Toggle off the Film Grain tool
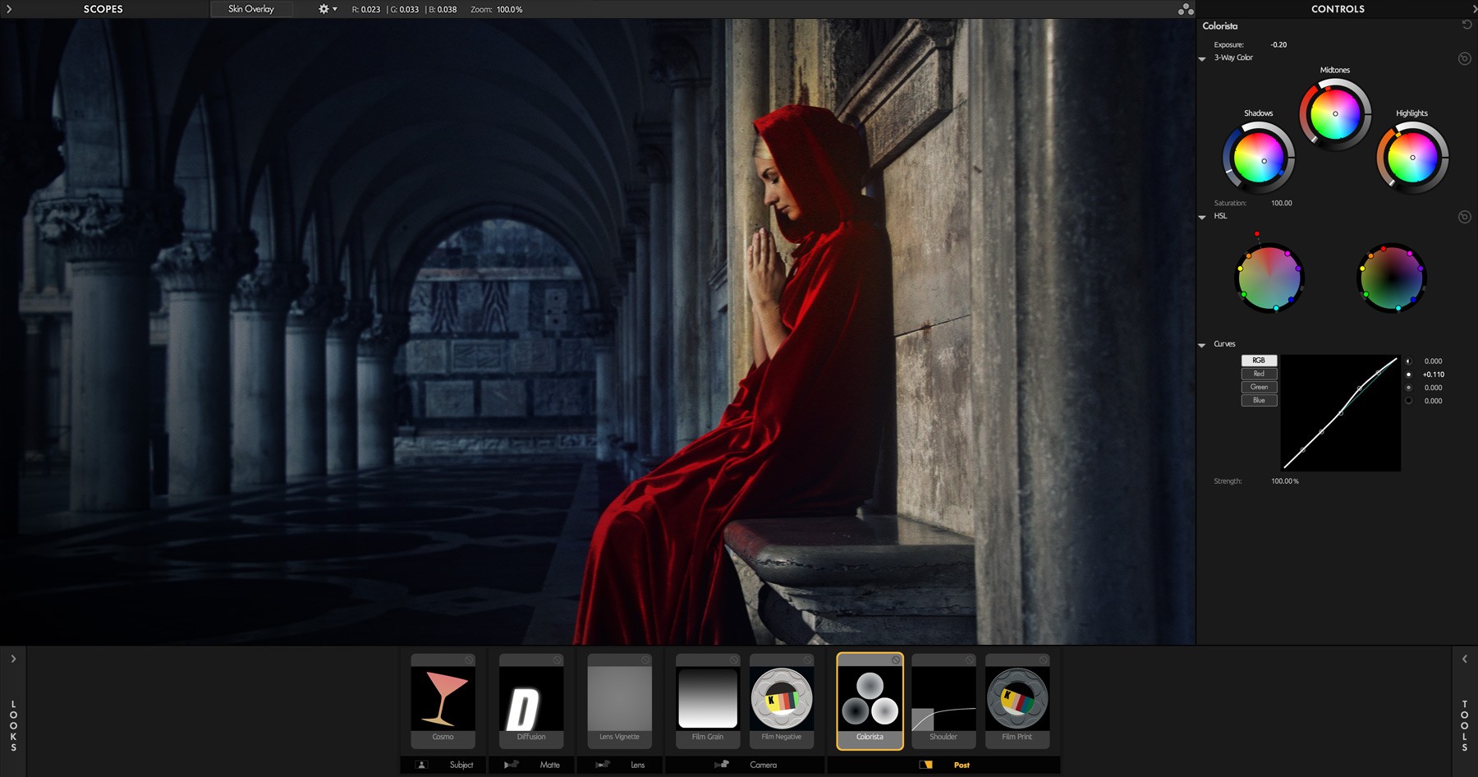The image size is (1478, 777). click(x=732, y=659)
